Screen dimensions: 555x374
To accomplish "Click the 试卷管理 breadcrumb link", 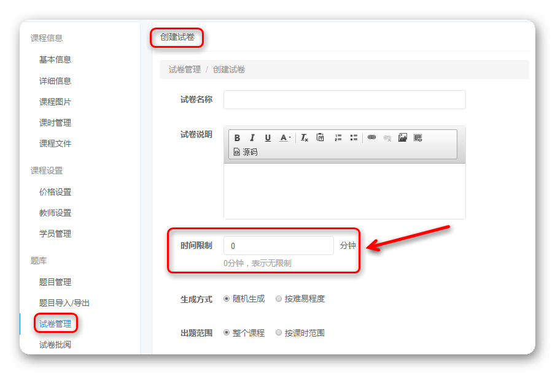I will point(185,70).
